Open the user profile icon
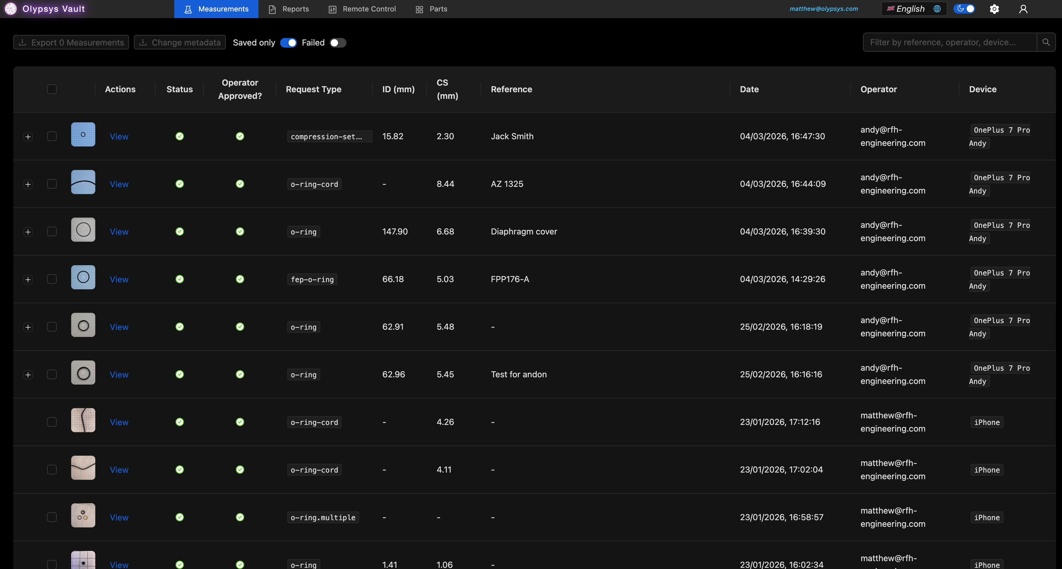 pos(1023,9)
